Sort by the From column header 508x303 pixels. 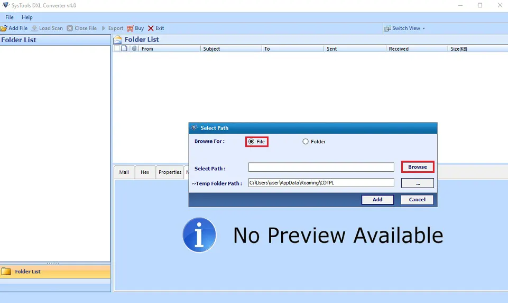click(x=170, y=49)
